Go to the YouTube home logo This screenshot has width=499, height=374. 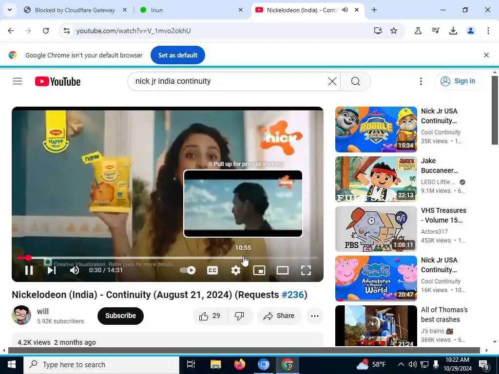click(58, 81)
